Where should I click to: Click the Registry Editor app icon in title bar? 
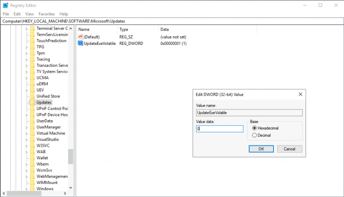5,5
